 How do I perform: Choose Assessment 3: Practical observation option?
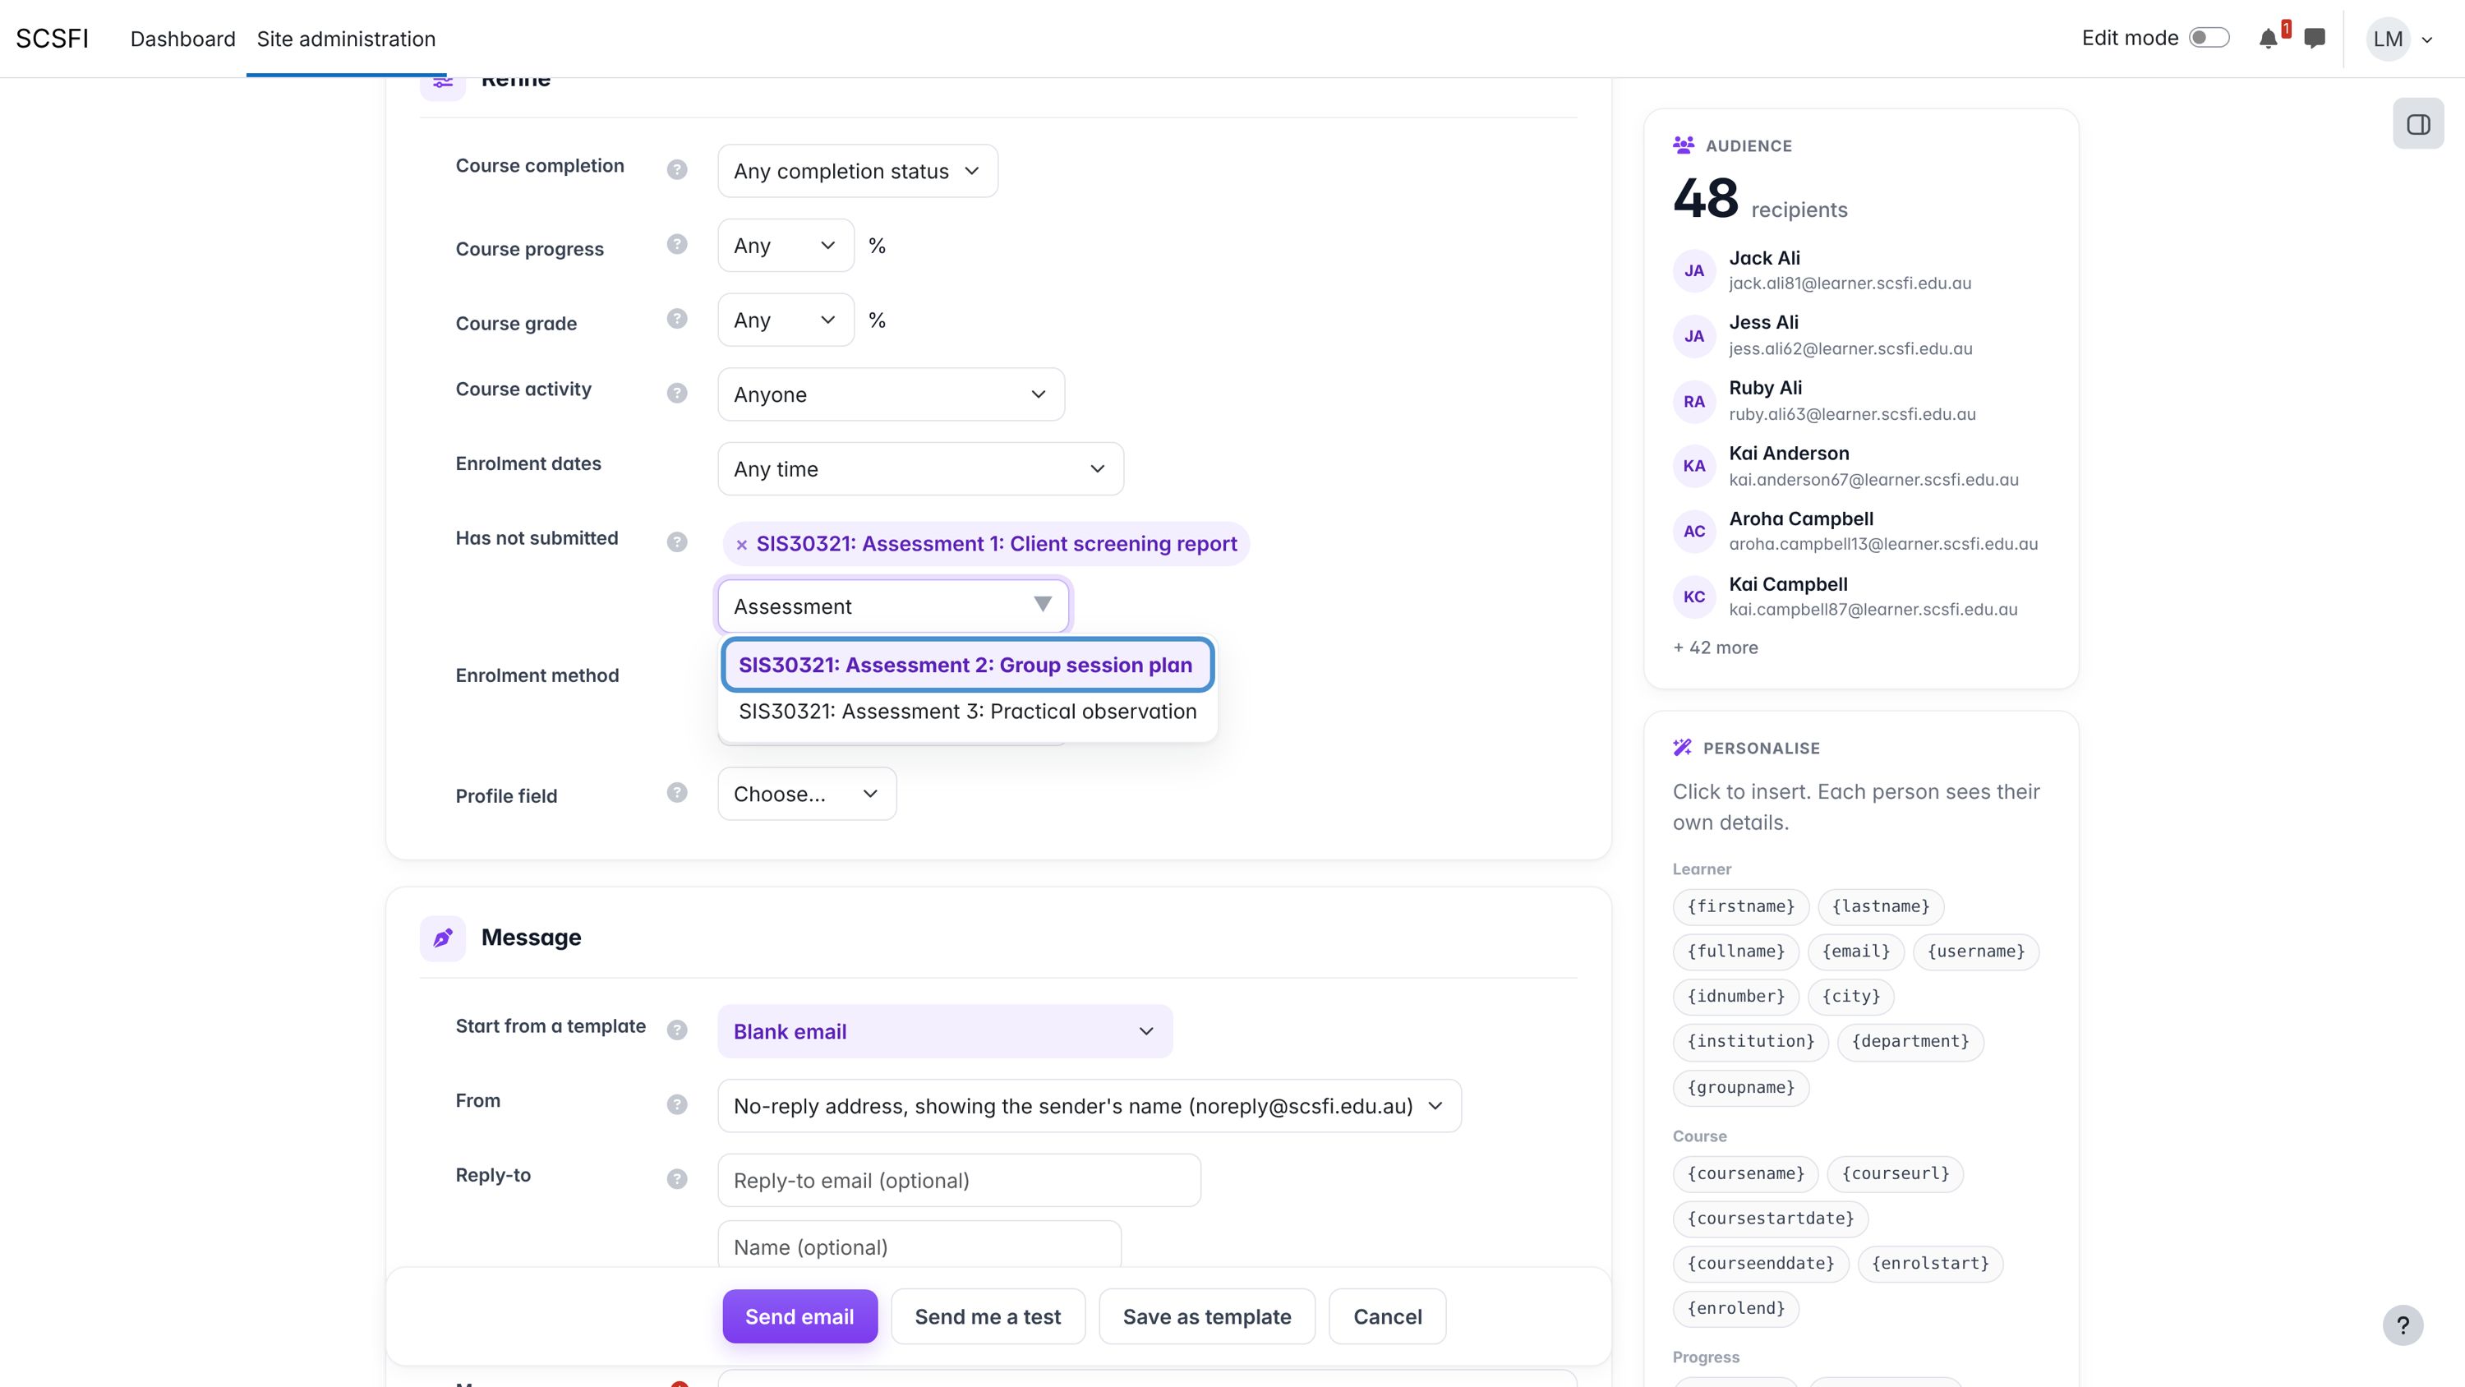tap(966, 712)
